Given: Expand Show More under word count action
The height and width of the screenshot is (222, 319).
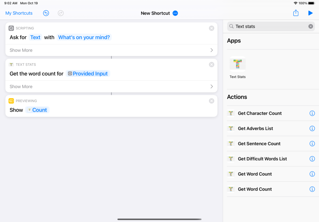Looking at the screenshot, I should (111, 87).
